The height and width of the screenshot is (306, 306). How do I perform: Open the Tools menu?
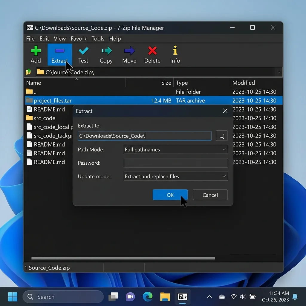tap(98, 39)
